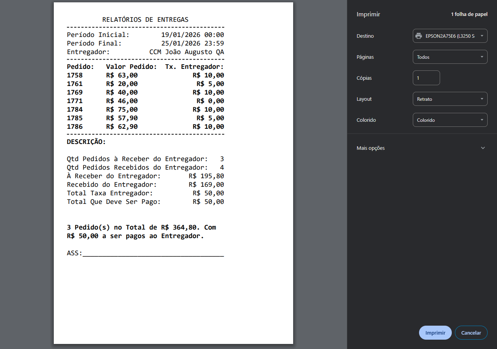Change Layout dropdown from Retrato
This screenshot has width=497, height=349.
[x=450, y=99]
